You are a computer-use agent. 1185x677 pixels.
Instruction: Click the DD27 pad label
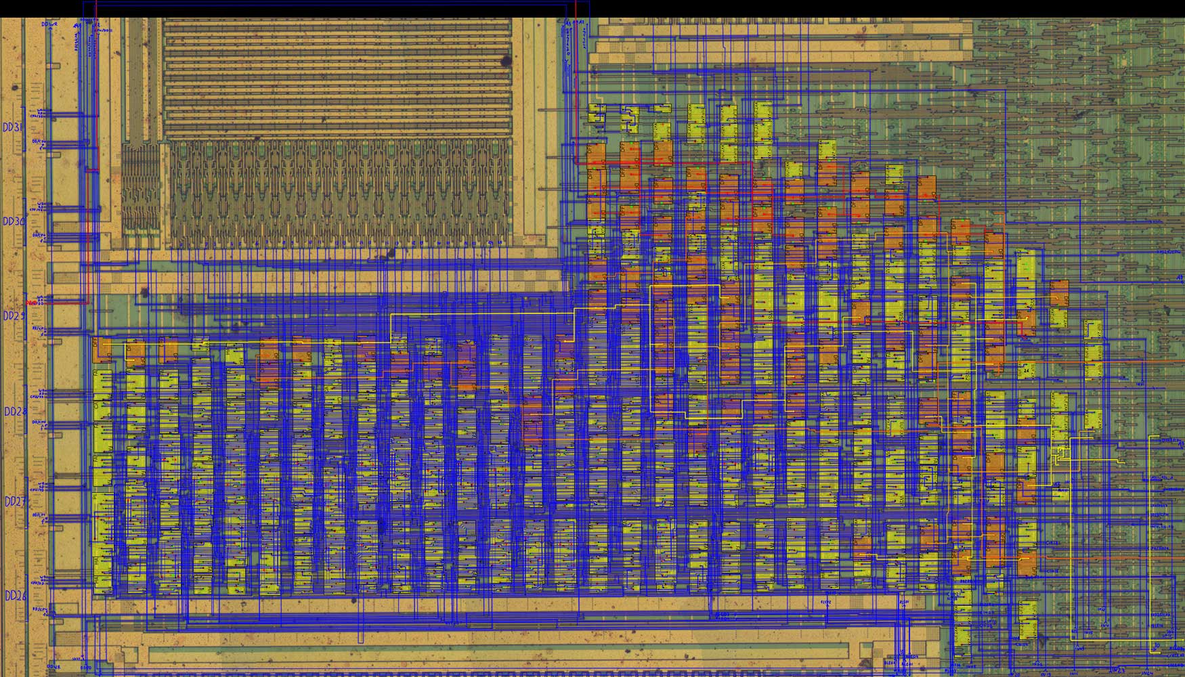coord(15,502)
